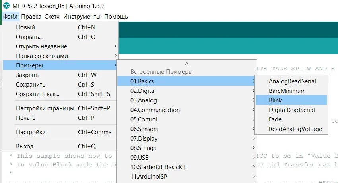Choose Сохранить menu entry
Screen dimensions: 338x183
tap(60, 85)
